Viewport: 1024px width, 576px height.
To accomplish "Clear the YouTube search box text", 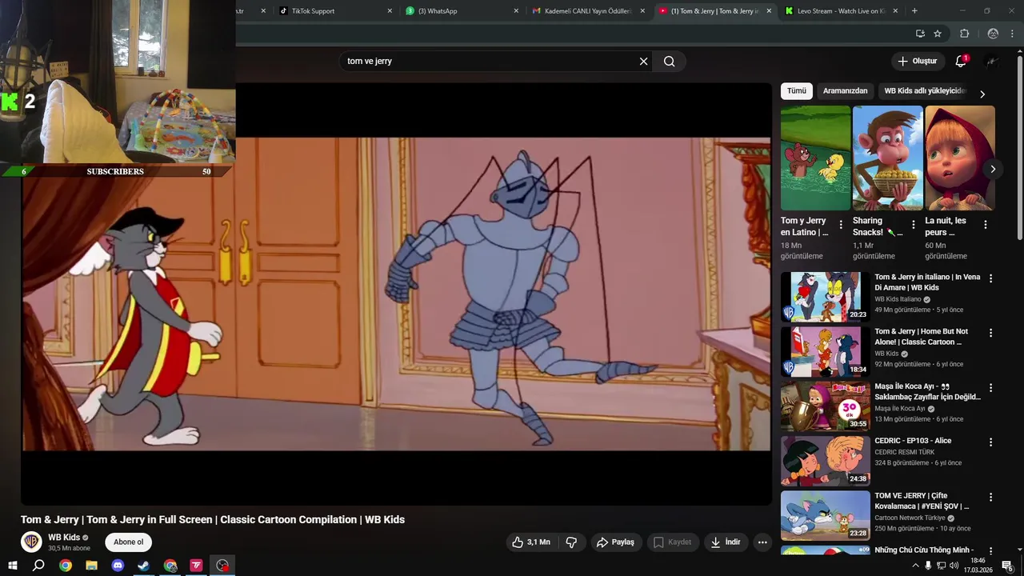I will 643,62.
